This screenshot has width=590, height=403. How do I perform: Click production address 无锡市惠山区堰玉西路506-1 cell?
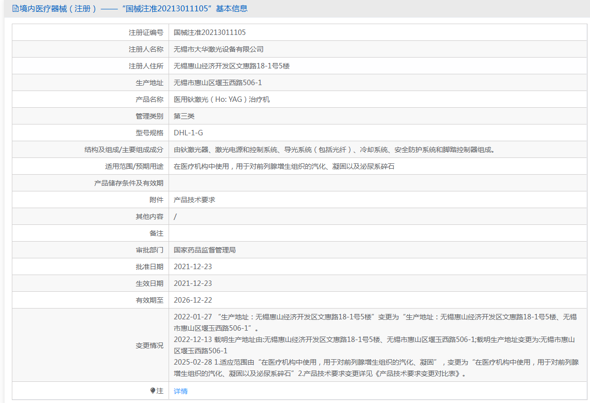(x=218, y=83)
